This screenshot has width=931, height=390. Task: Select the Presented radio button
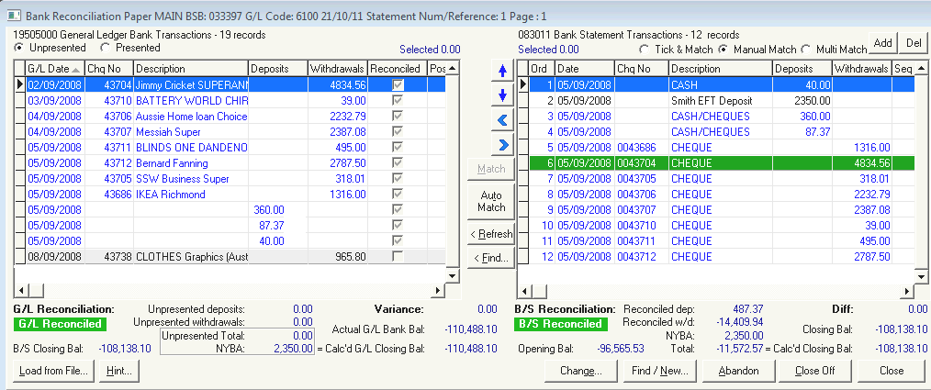click(x=105, y=48)
